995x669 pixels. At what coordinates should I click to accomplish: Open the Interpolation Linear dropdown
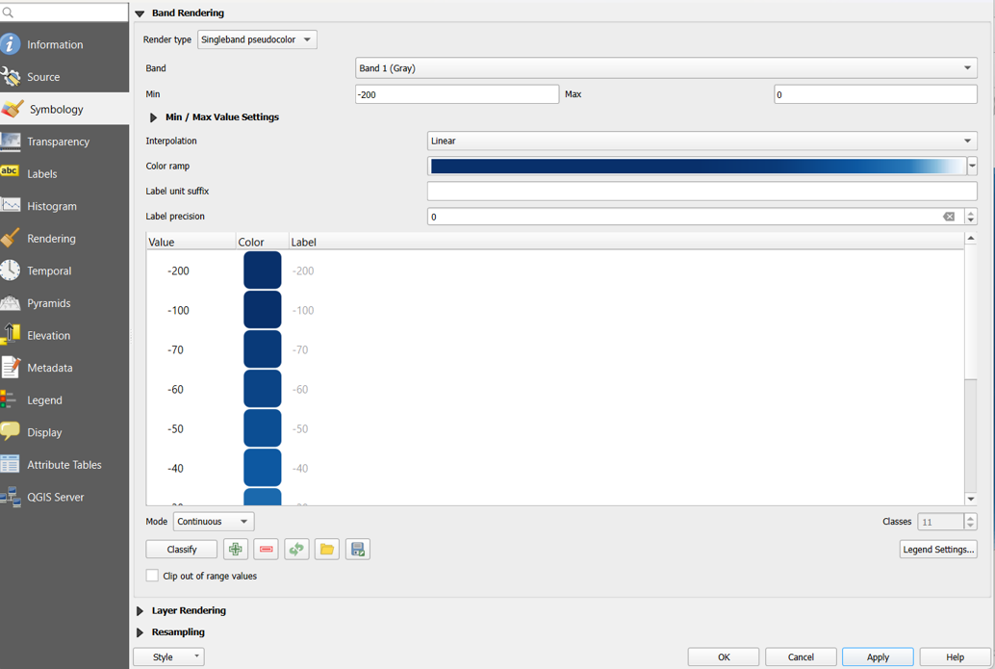[701, 141]
